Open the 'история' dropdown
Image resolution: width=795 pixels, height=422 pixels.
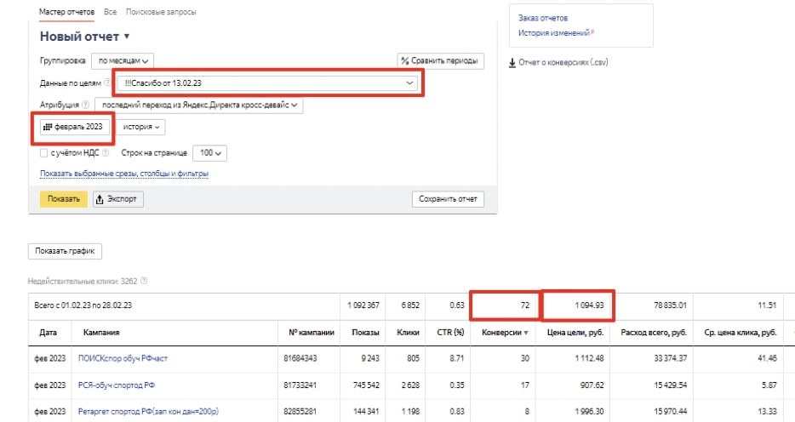point(140,127)
